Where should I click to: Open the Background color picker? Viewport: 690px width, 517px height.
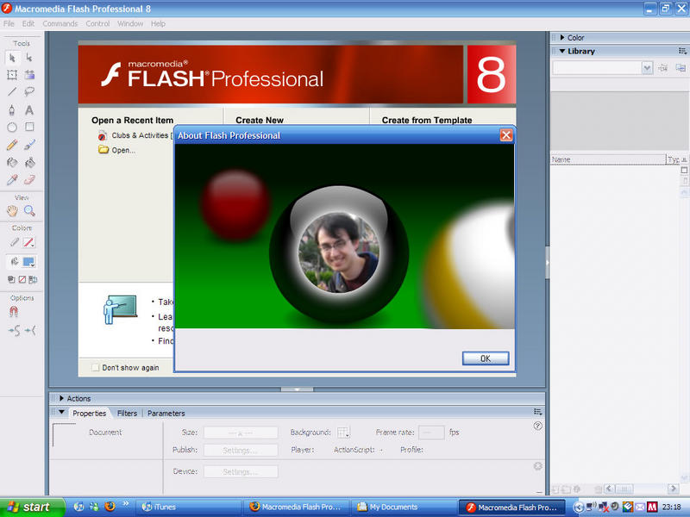[x=343, y=433]
